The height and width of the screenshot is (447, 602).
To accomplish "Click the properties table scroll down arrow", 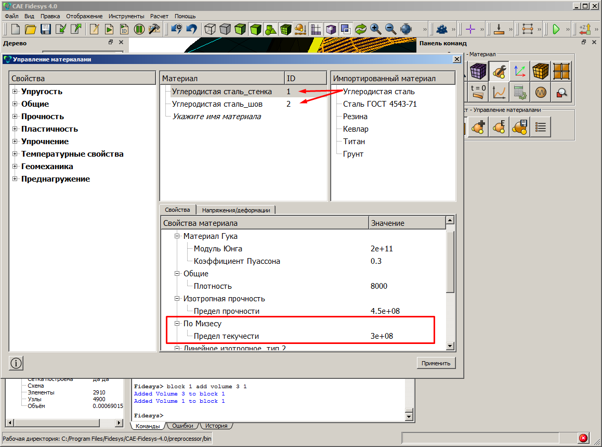I will coord(450,346).
